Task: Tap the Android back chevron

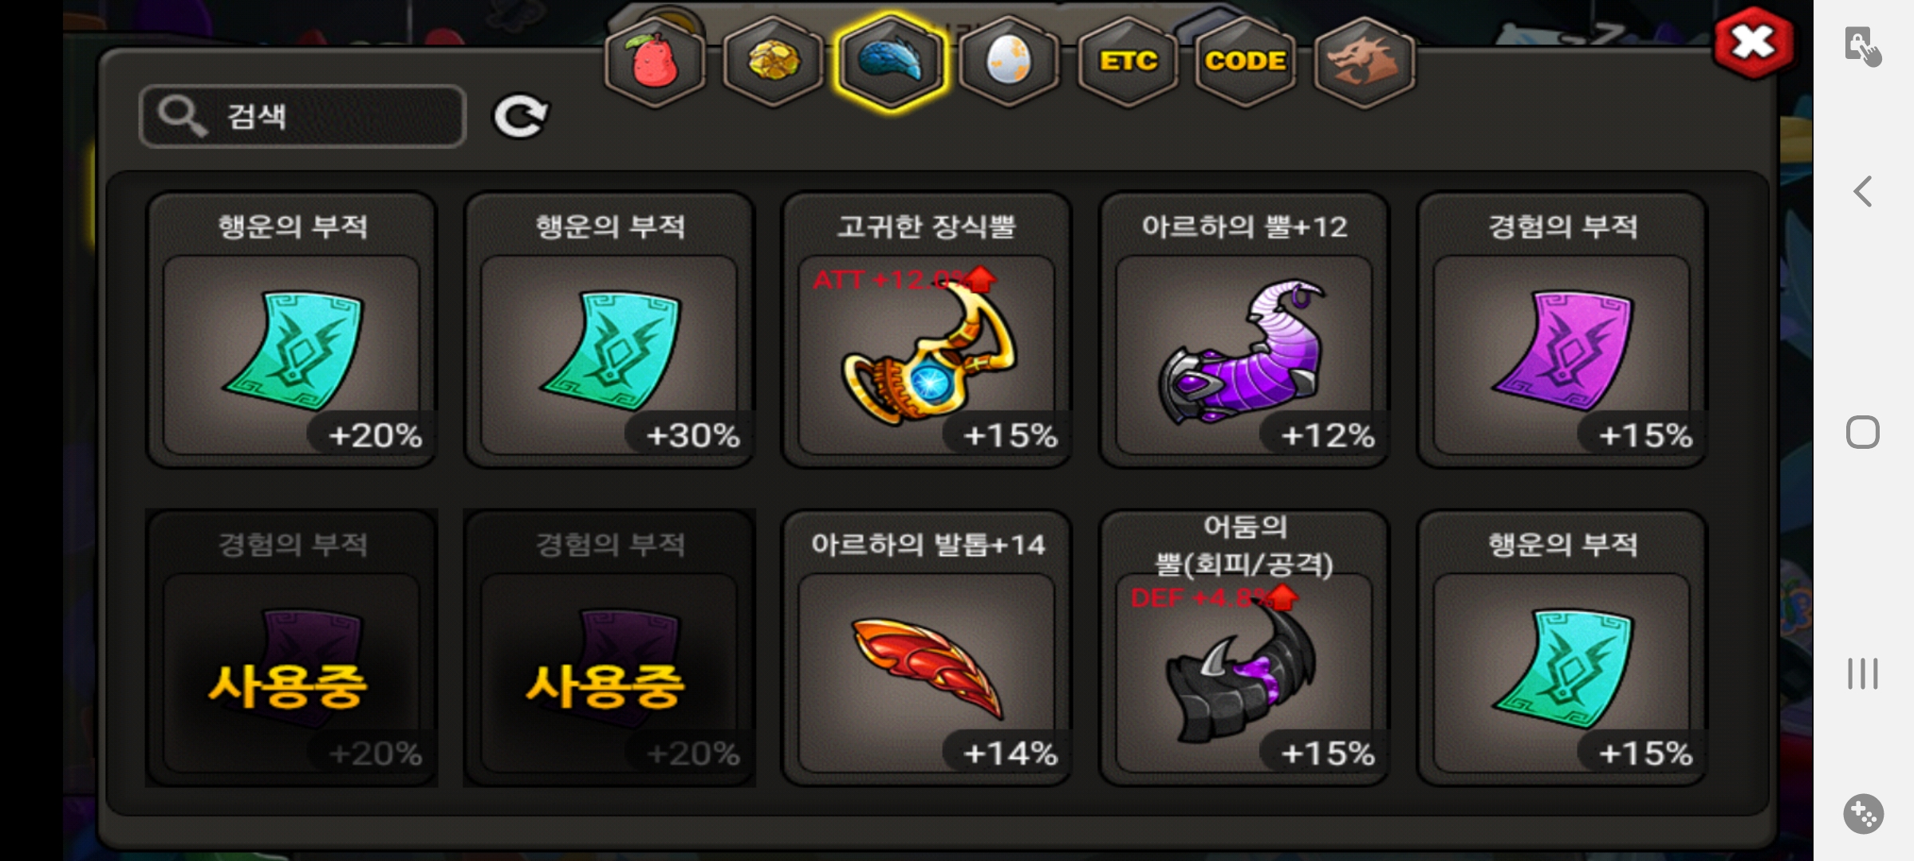Action: pyautogui.click(x=1863, y=191)
